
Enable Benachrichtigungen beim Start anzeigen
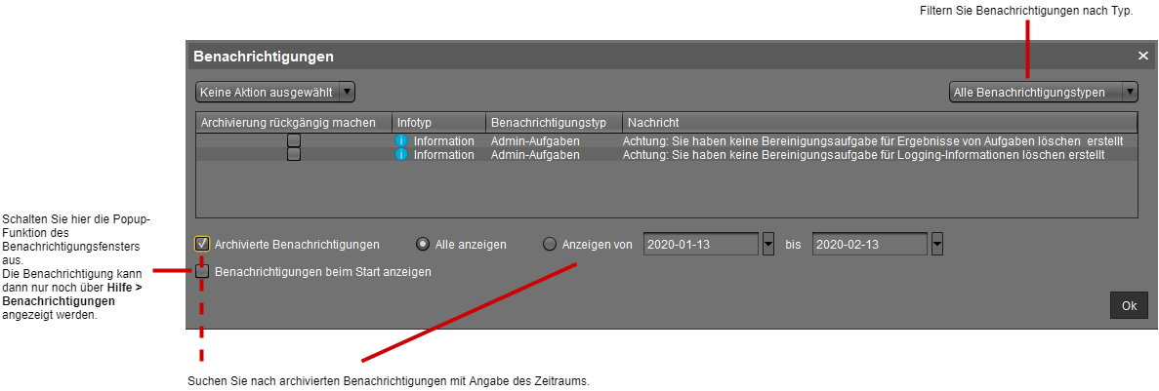[x=202, y=272]
